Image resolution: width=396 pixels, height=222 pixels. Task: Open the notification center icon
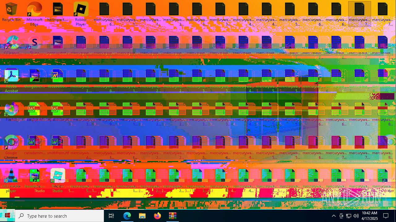coord(386,216)
